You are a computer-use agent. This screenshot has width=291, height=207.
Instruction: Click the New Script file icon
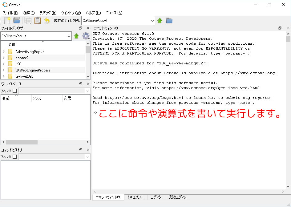[x=7, y=21]
